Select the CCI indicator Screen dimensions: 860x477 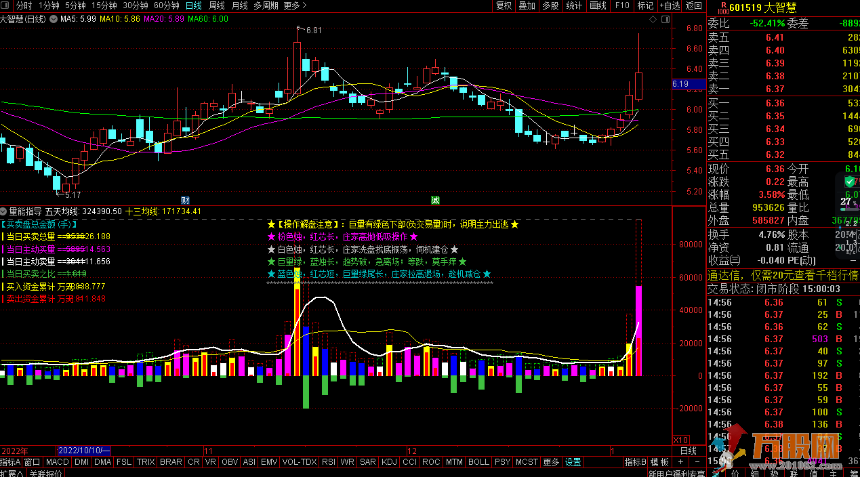coord(409,462)
